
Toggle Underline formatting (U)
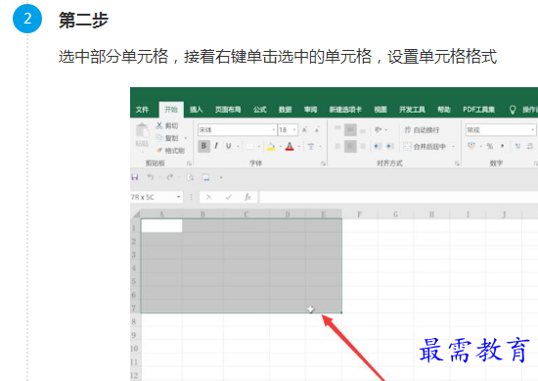pos(229,146)
